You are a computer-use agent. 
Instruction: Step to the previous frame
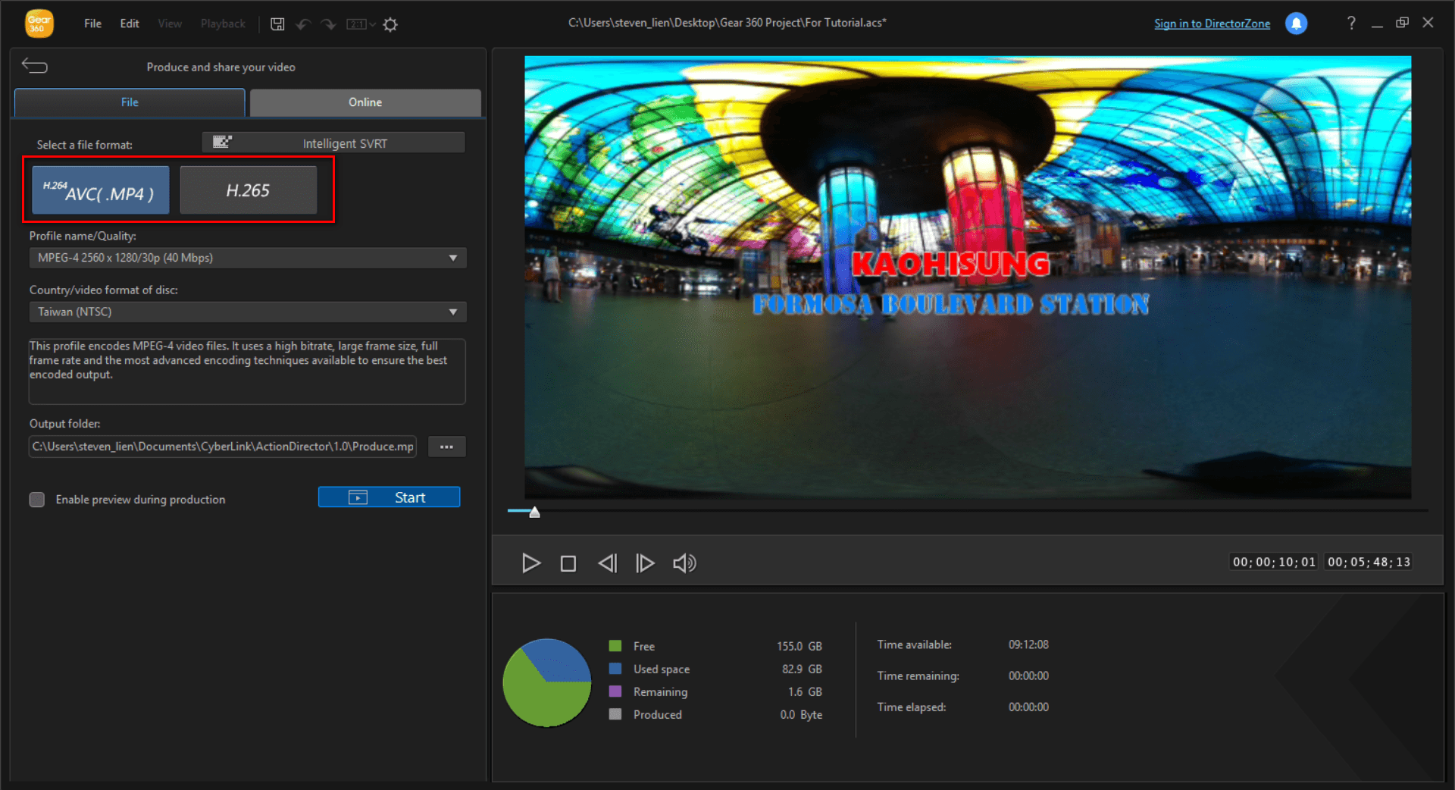pyautogui.click(x=608, y=563)
